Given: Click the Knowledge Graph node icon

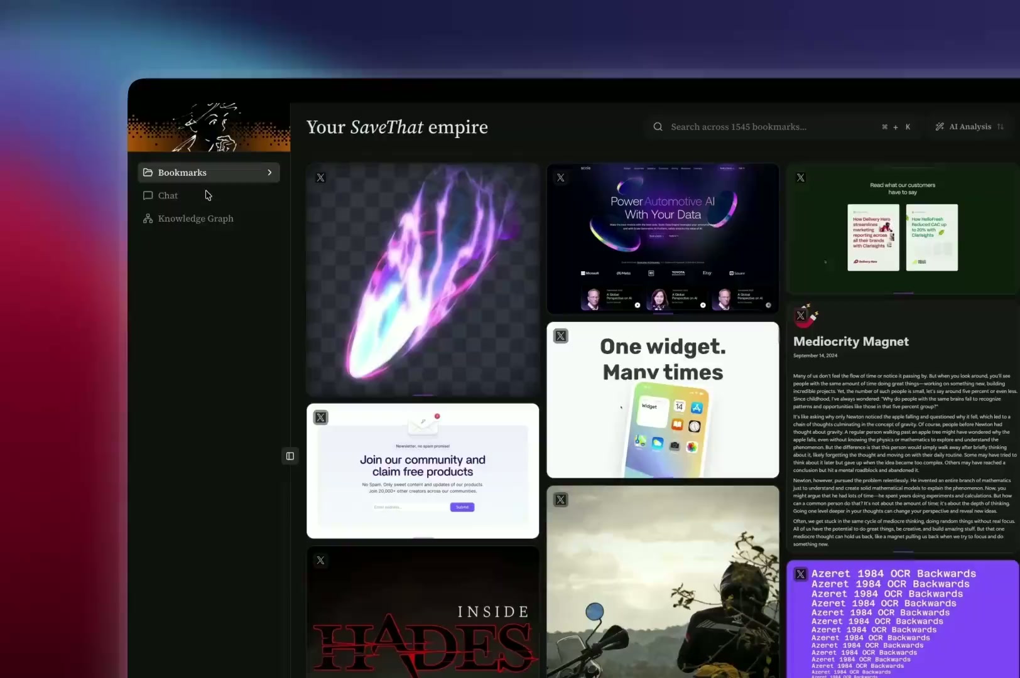Looking at the screenshot, I should 148,218.
